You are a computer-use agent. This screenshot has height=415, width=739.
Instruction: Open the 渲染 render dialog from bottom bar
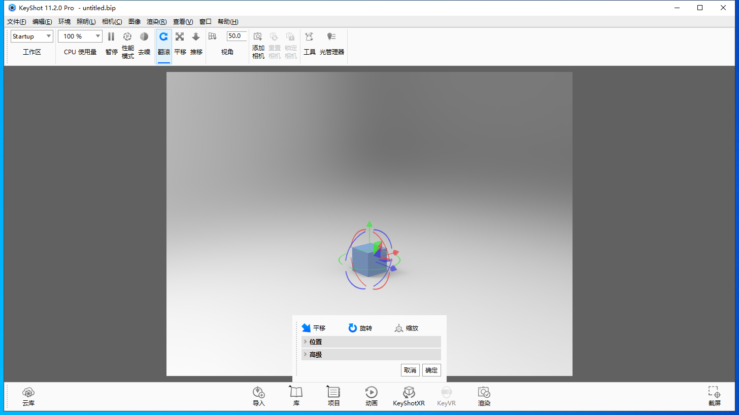click(x=484, y=397)
